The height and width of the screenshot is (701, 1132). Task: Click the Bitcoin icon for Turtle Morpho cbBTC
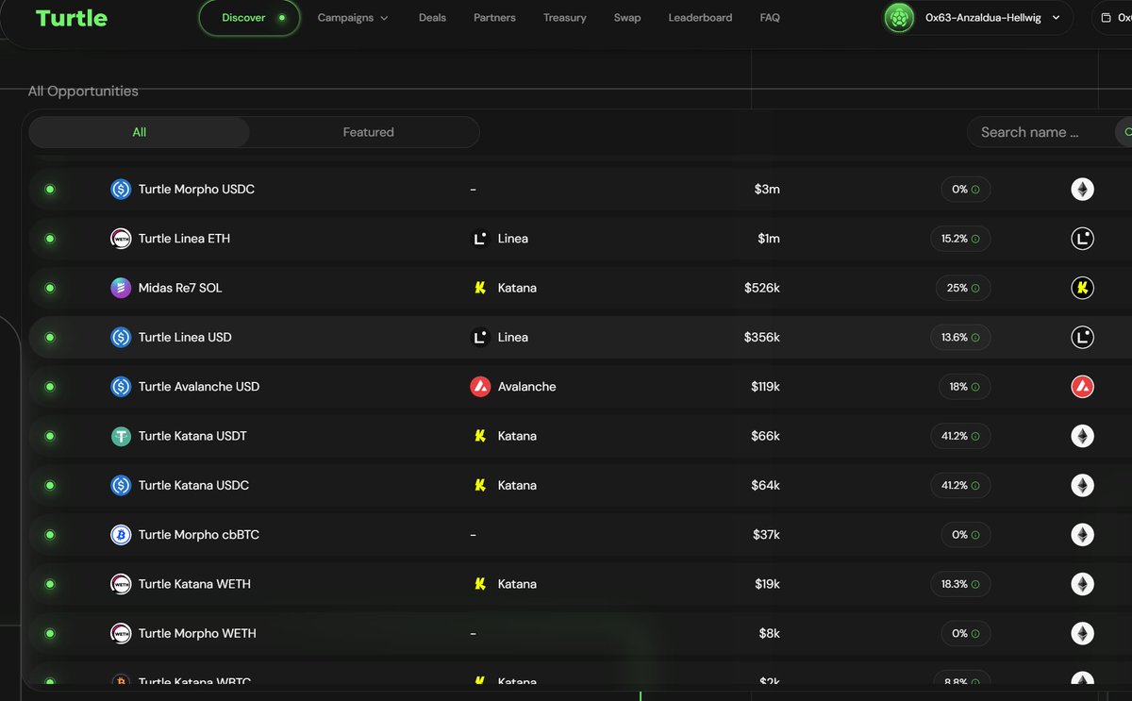[x=121, y=535]
